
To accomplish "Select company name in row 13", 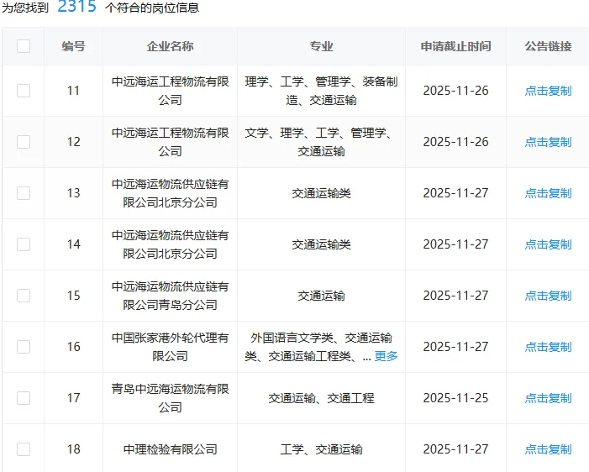I will point(171,193).
